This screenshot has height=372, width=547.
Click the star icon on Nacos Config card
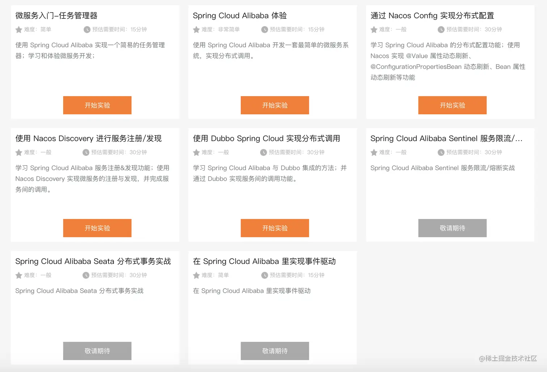[x=374, y=30]
